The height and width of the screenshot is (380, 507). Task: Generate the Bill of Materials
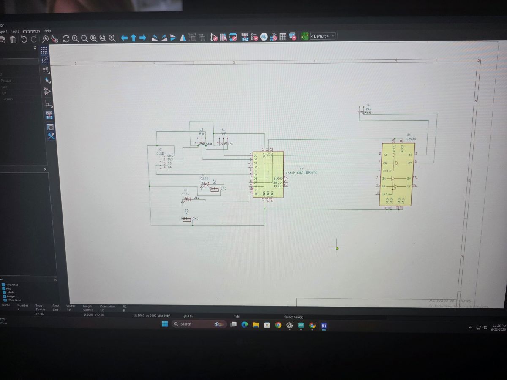(292, 36)
